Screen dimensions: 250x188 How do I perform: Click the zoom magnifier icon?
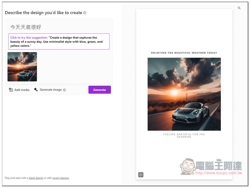coord(239,8)
